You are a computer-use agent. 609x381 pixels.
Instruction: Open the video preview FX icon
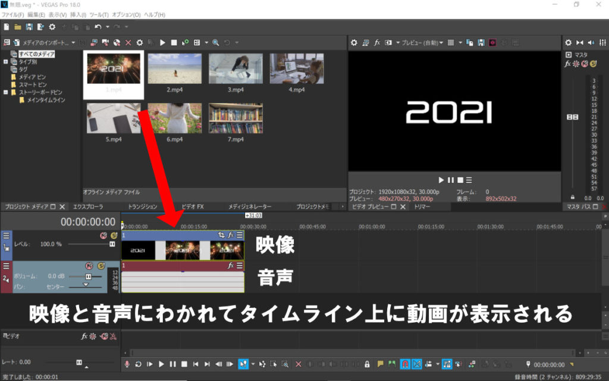[377, 43]
